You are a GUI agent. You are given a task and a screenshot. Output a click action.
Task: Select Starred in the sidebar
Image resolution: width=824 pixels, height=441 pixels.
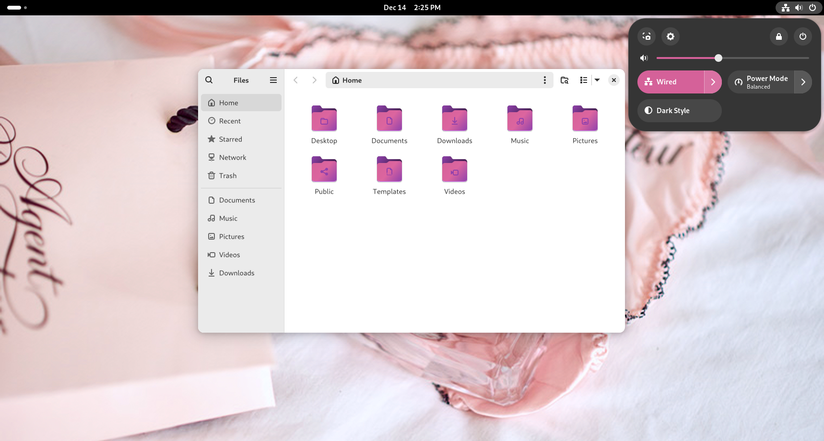[x=241, y=139]
